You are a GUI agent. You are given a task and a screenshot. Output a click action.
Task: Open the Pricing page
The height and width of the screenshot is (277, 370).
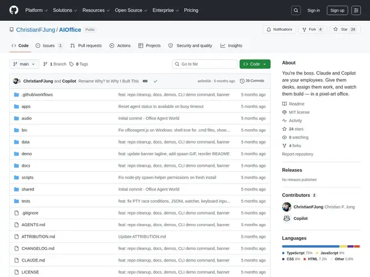(191, 10)
